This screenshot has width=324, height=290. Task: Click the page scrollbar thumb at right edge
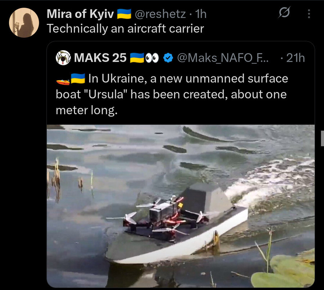[322, 138]
